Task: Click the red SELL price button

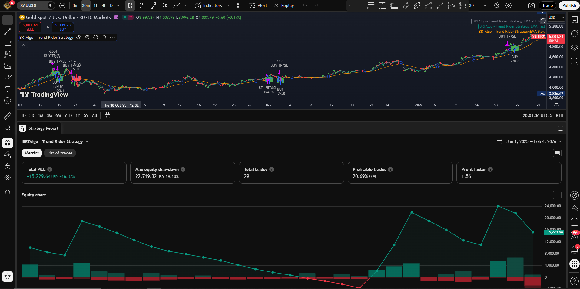Action: pyautogui.click(x=30, y=27)
